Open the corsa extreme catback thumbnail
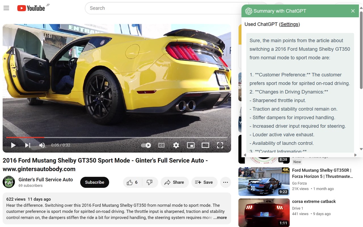 tap(264, 213)
